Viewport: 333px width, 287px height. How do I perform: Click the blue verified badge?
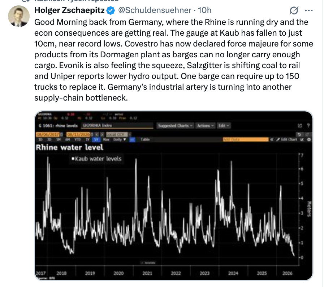(111, 10)
